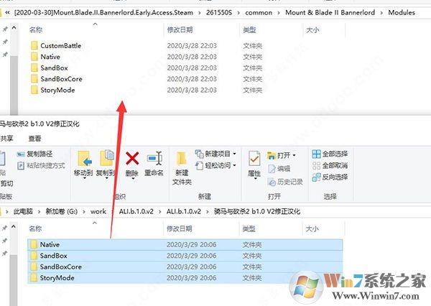This screenshot has height=306, width=431.
Task: Sort lower window by Date modified (修改日期)
Action: coord(179,228)
